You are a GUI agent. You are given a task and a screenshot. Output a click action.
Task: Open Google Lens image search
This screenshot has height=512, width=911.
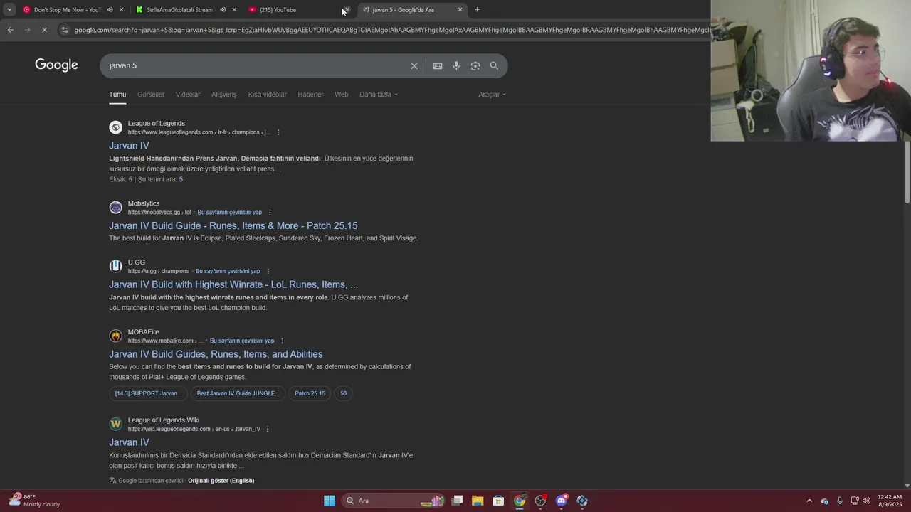pyautogui.click(x=475, y=65)
